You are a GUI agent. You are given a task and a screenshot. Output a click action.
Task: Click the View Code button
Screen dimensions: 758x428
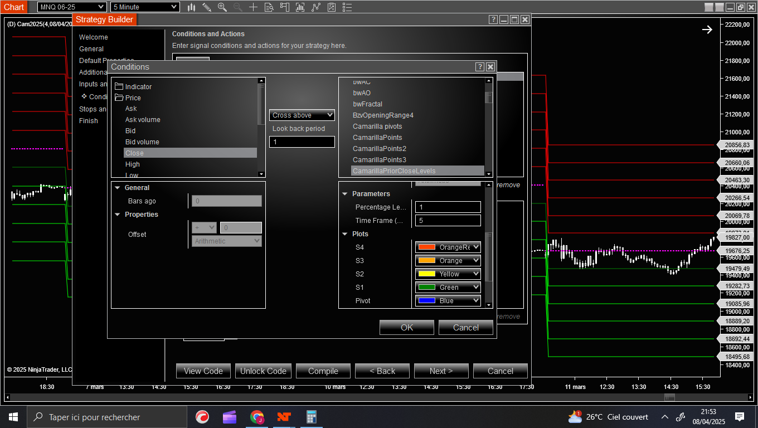click(203, 371)
